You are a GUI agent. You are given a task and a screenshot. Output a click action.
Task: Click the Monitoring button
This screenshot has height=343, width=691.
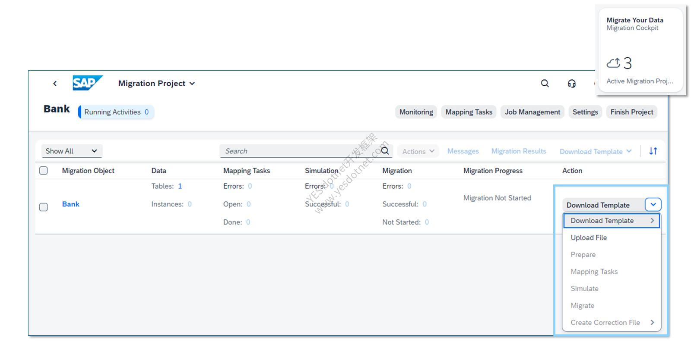(x=416, y=112)
